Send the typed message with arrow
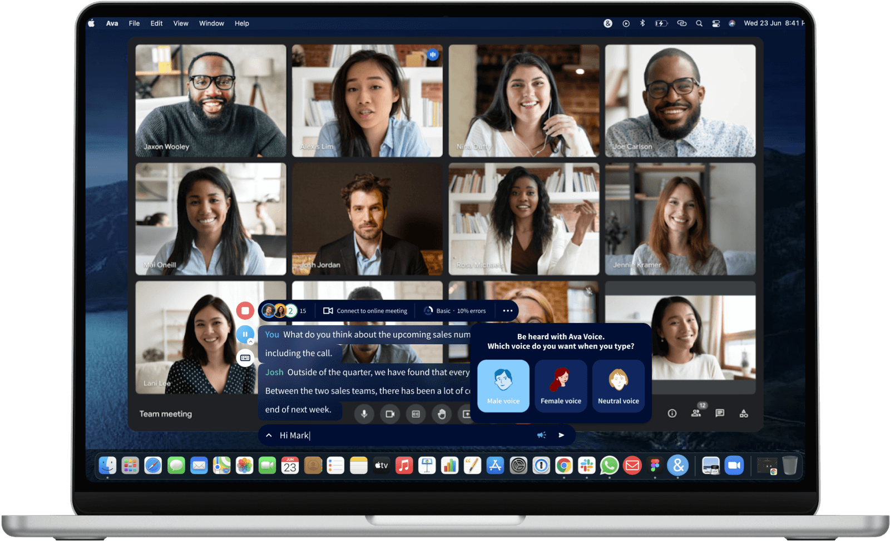The height and width of the screenshot is (541, 890). pos(561,435)
